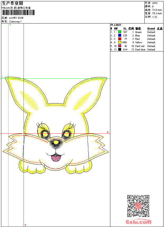The width and height of the screenshot is (164, 227).
Task: Click the stitch count value 2833
Action: pyautogui.click(x=155, y=3)
